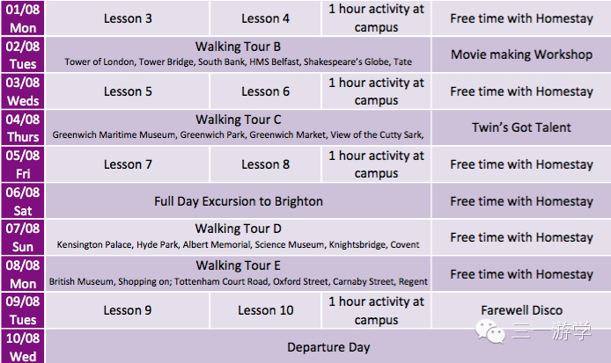Click the Lesson 7 cell
611x363 pixels.
[128, 164]
